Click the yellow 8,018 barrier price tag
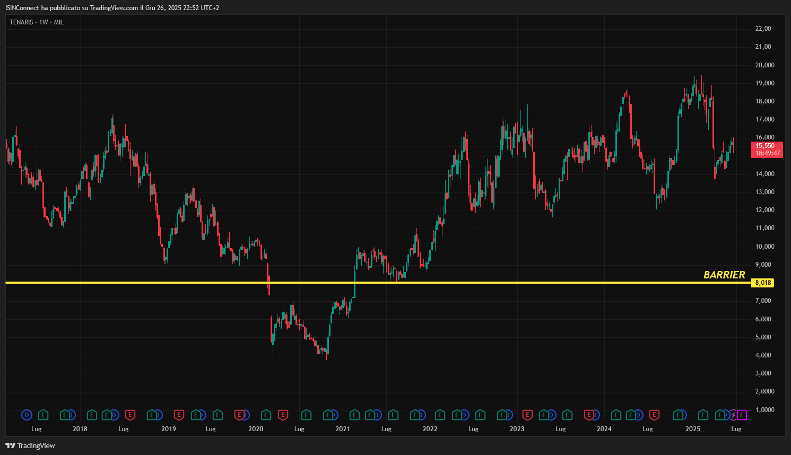The width and height of the screenshot is (791, 455). pos(763,283)
